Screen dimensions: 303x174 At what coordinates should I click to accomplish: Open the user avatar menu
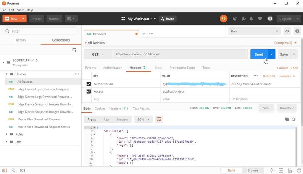270,19
